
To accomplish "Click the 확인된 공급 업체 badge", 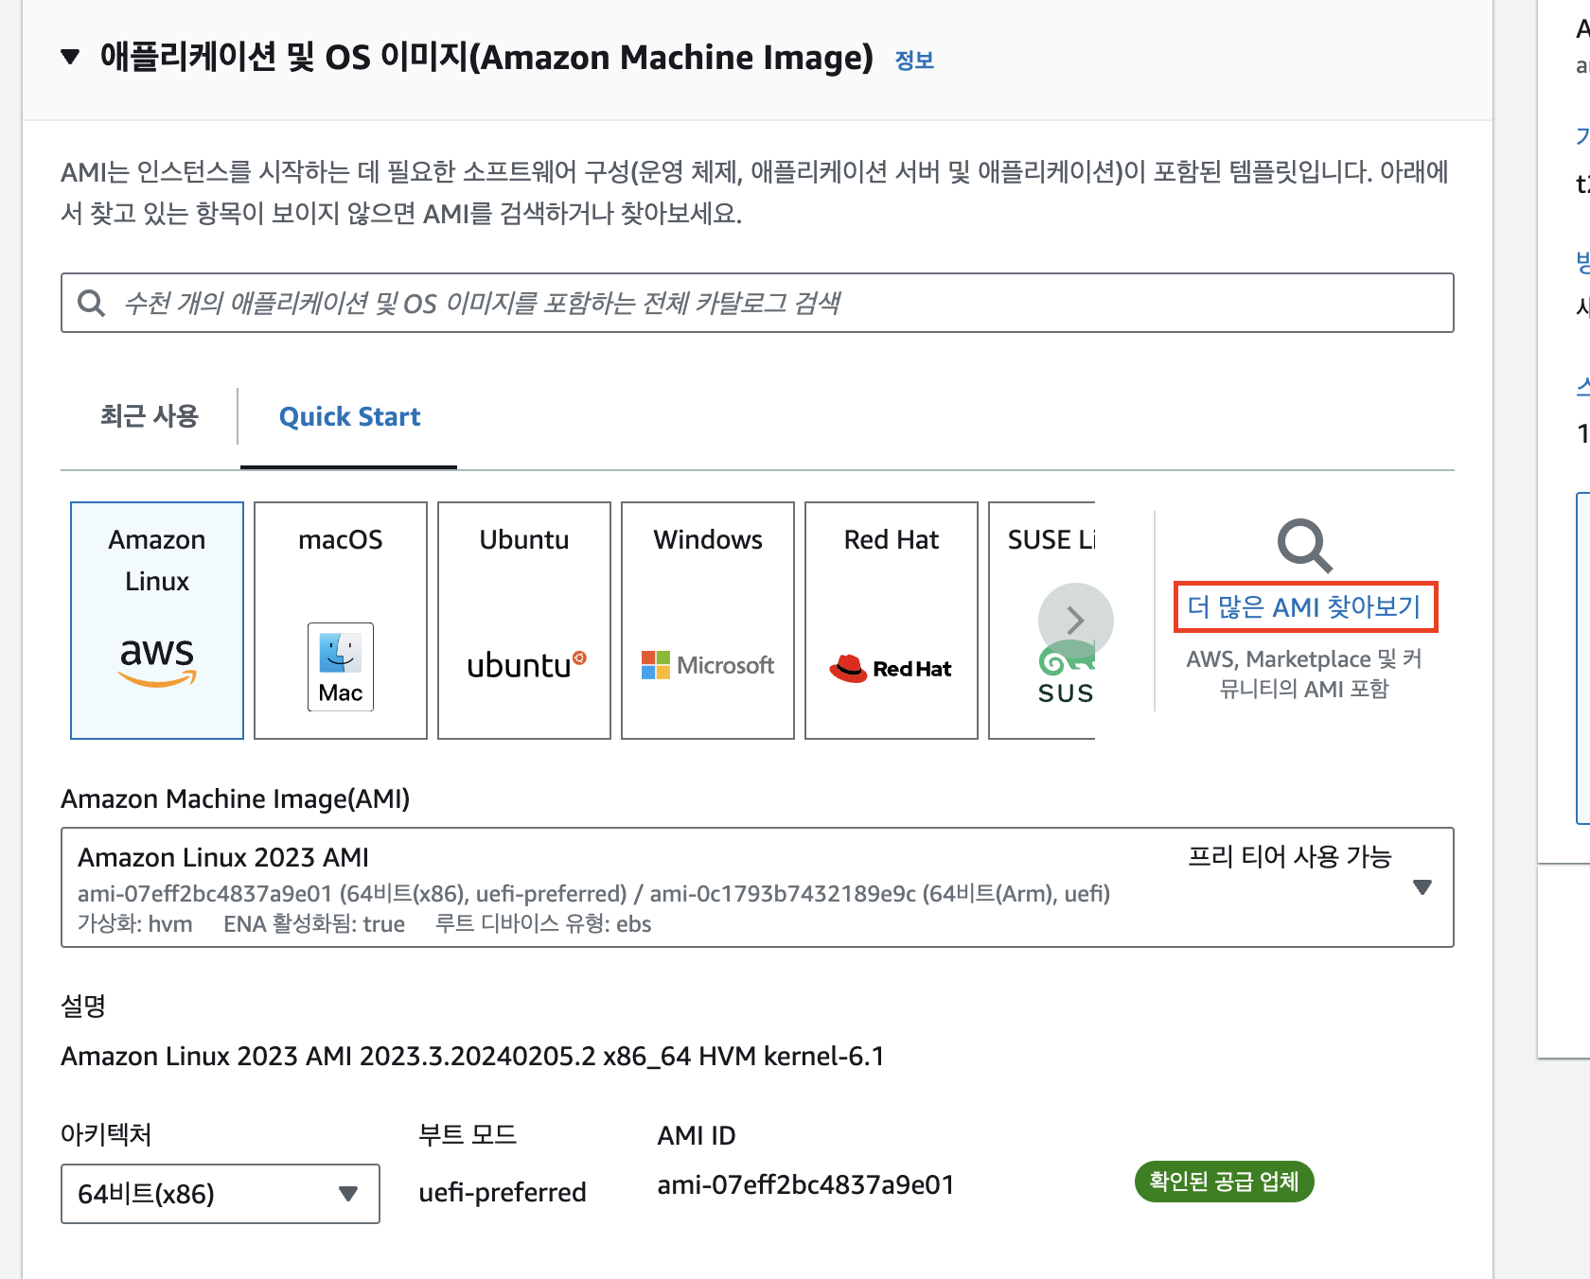I will tap(1224, 1182).
